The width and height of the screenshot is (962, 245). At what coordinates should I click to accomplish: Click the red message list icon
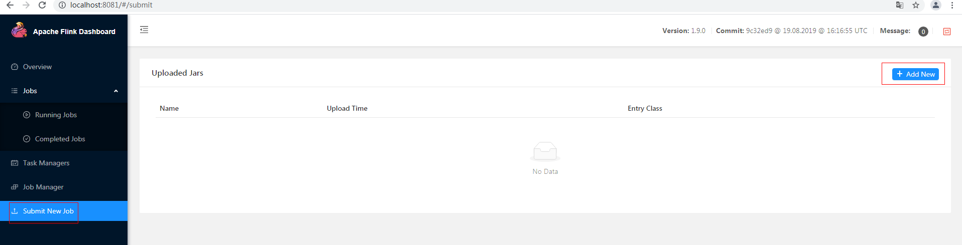pyautogui.click(x=947, y=32)
